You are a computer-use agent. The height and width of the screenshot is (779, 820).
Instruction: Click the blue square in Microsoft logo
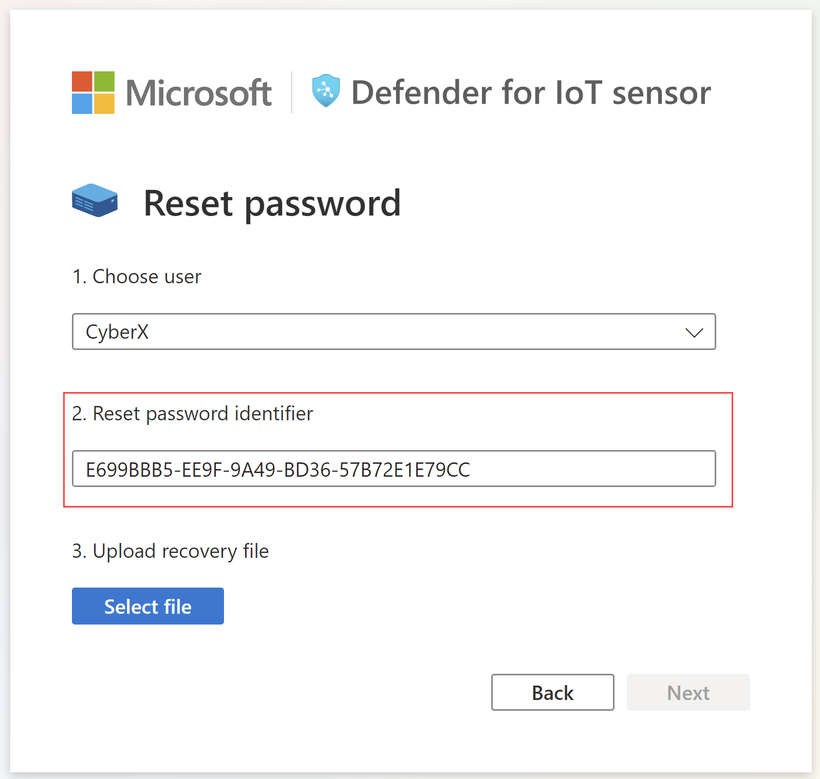(82, 104)
